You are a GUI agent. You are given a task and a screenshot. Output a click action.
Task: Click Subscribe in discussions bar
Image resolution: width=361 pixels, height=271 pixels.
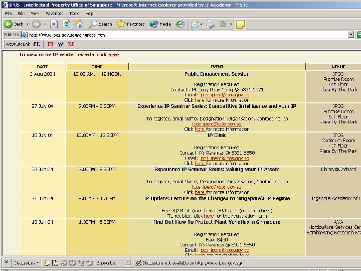(x=106, y=263)
